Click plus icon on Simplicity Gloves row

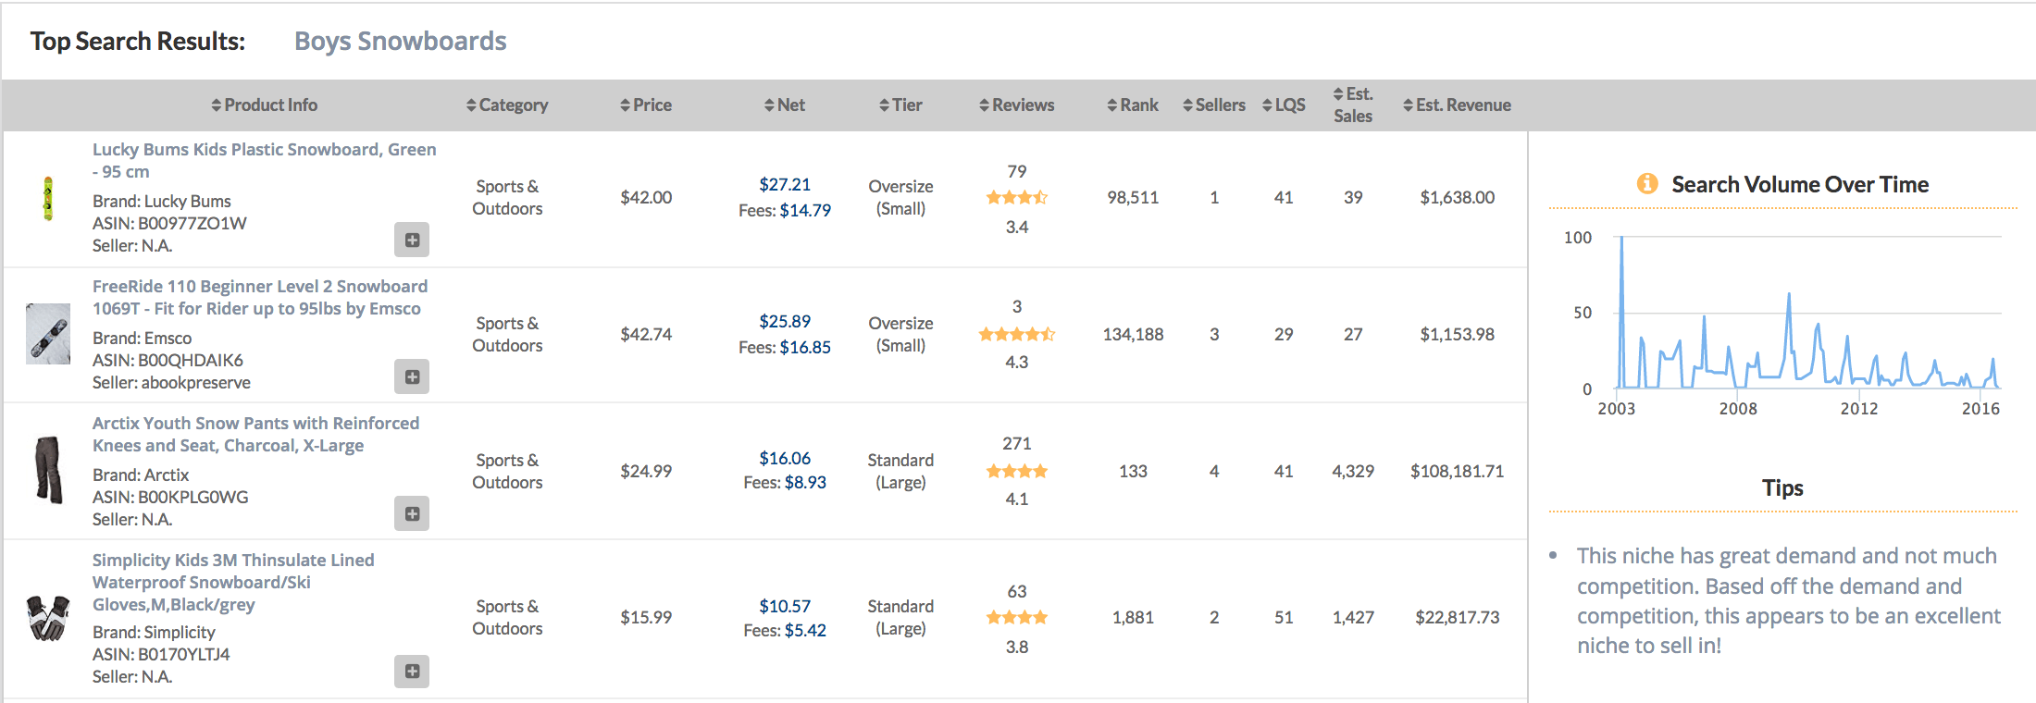click(412, 671)
